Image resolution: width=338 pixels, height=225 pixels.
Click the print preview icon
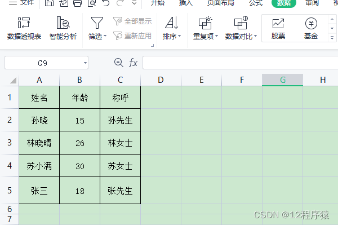(x=92, y=3)
